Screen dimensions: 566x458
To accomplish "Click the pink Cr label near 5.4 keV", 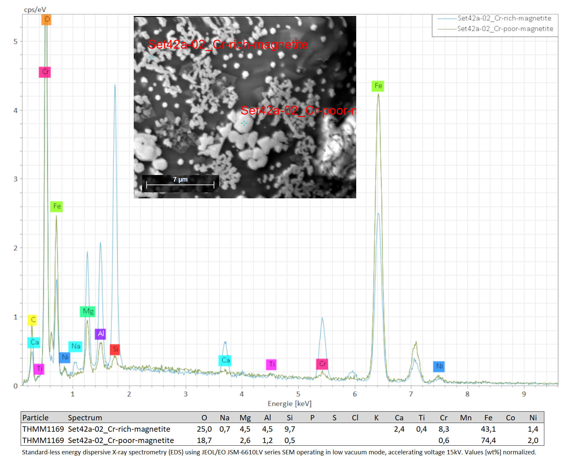I will click(322, 364).
